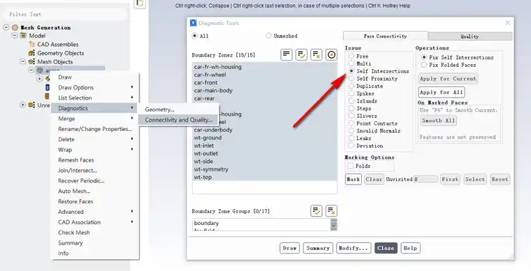Choose the Spikes issue option

pyautogui.click(x=351, y=93)
